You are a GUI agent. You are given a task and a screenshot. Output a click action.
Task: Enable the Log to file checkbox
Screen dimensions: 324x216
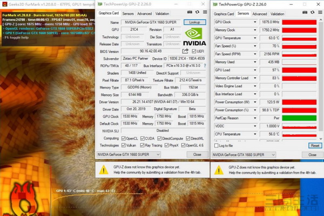pyautogui.click(x=216, y=145)
